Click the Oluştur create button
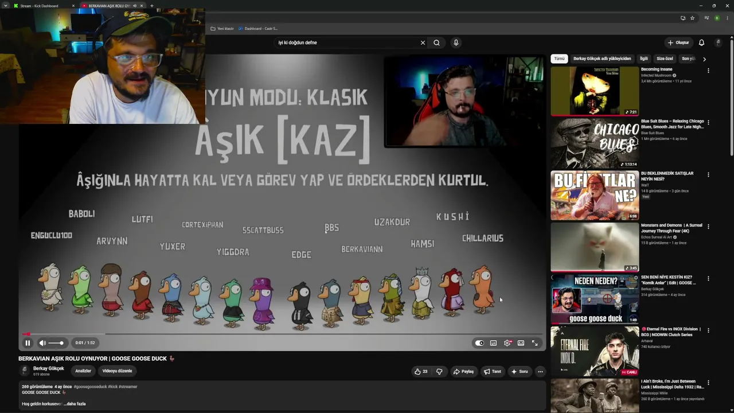This screenshot has height=413, width=734. click(678, 42)
